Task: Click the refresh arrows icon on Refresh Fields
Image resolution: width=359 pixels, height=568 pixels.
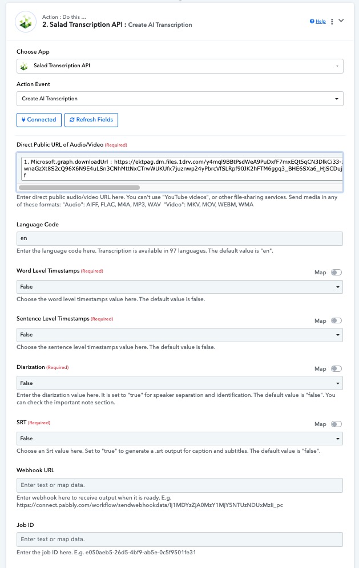Action: pos(72,120)
